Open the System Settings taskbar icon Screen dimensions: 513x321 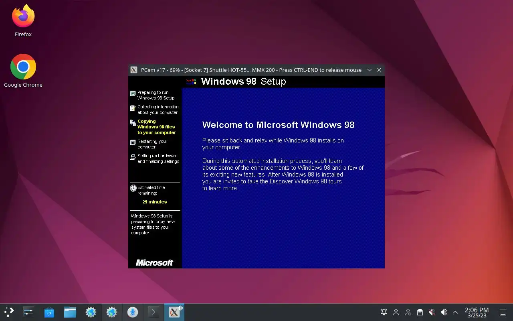click(x=28, y=312)
